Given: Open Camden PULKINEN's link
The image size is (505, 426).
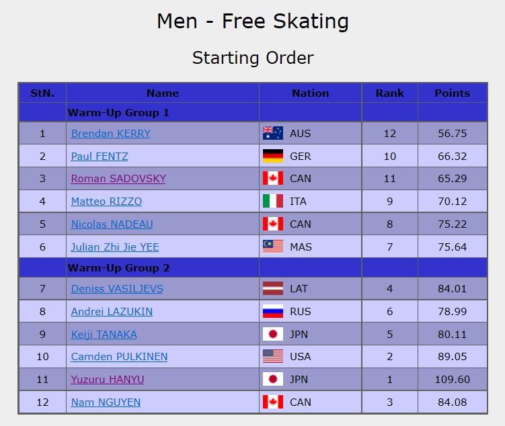Looking at the screenshot, I should pos(119,357).
